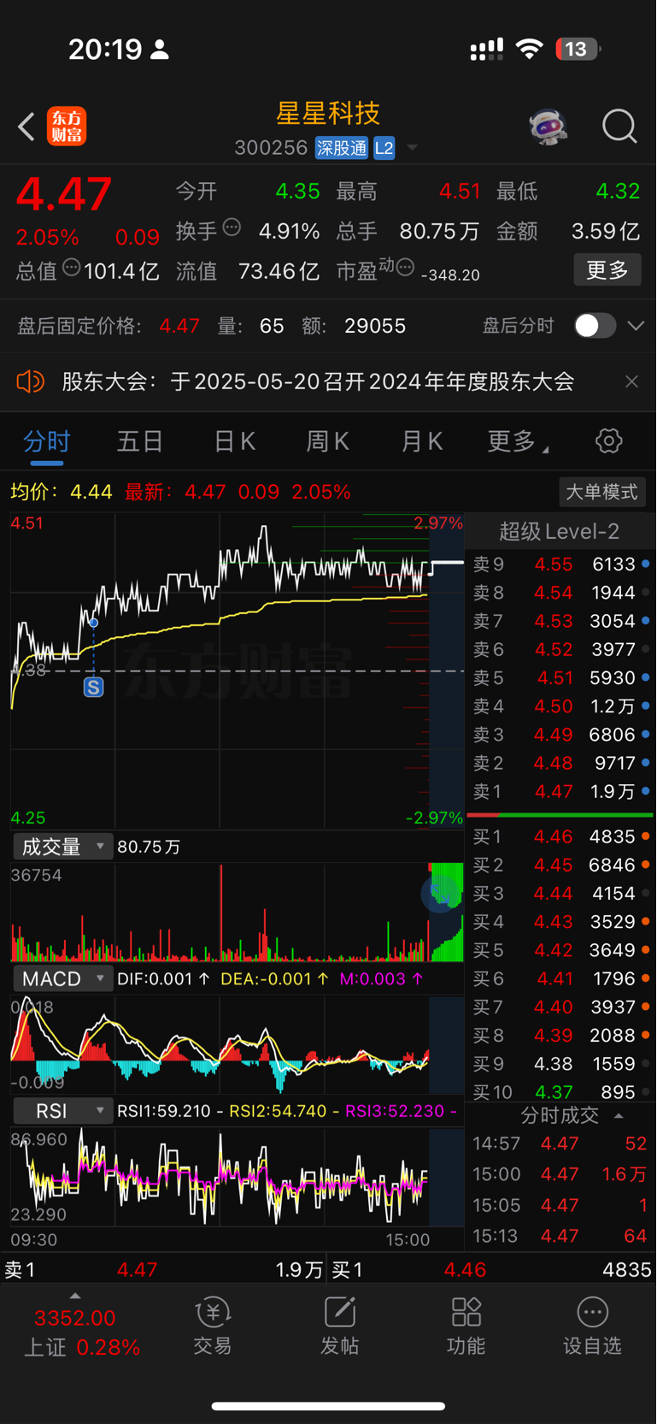Switch to the 五日 tab
Viewport: 657px width, 1424px height.
140,441
